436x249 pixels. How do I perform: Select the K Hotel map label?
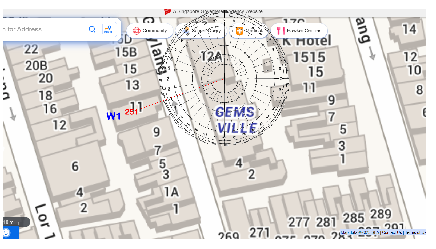click(x=307, y=41)
